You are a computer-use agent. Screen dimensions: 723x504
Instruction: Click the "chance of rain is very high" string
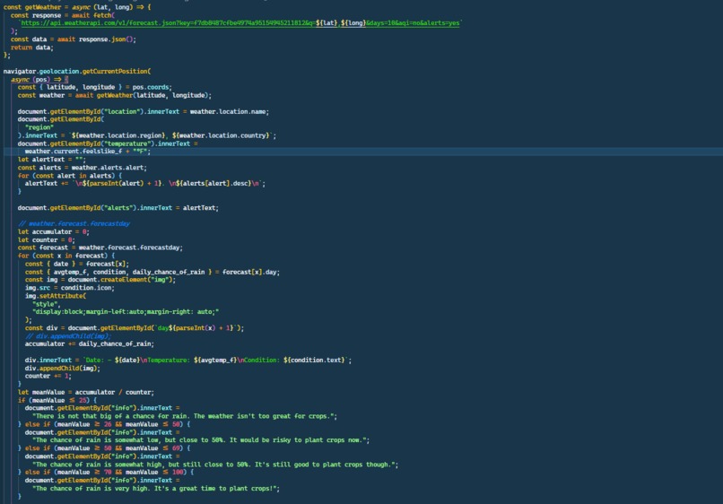point(156,489)
